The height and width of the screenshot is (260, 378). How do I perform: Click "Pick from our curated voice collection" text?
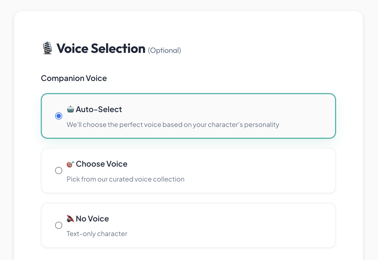(x=125, y=179)
